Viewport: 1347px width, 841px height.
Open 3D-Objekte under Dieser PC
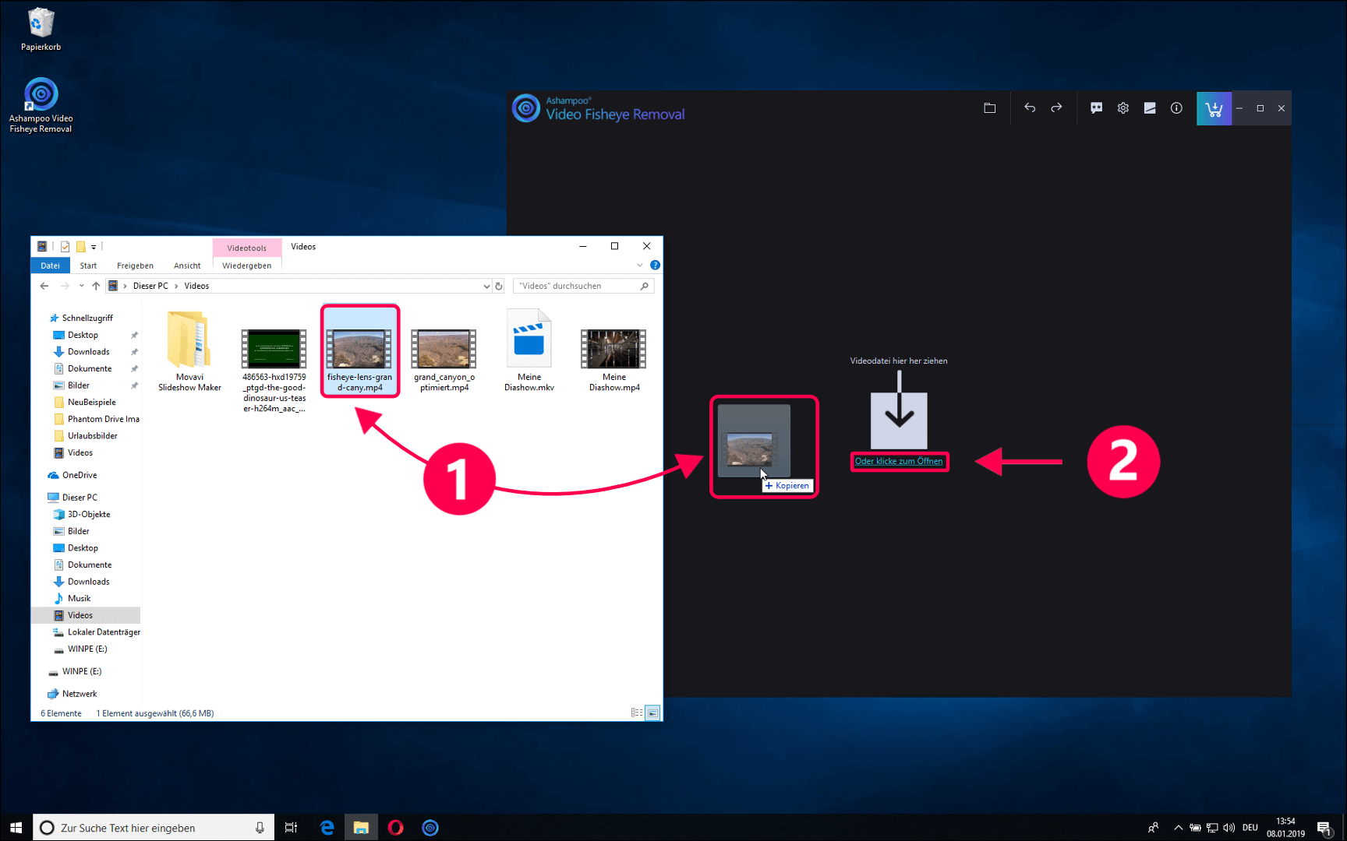pyautogui.click(x=89, y=514)
